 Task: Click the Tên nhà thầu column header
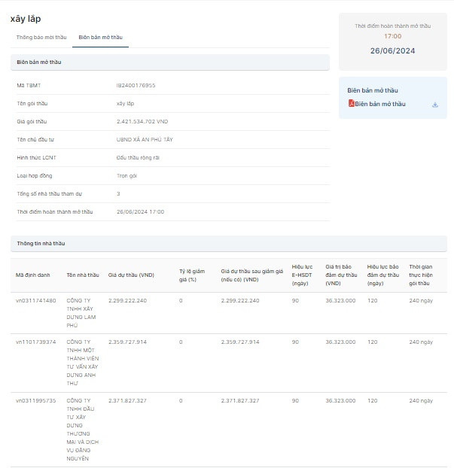(82, 275)
